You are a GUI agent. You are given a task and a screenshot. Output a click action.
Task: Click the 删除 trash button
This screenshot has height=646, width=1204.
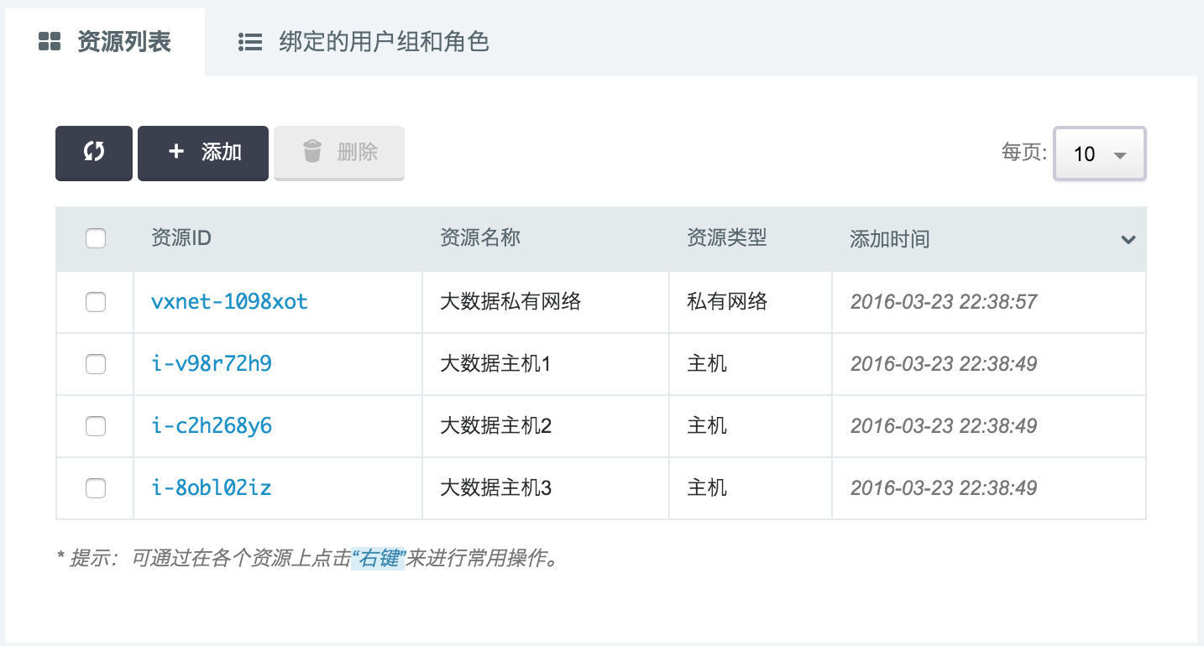click(339, 153)
